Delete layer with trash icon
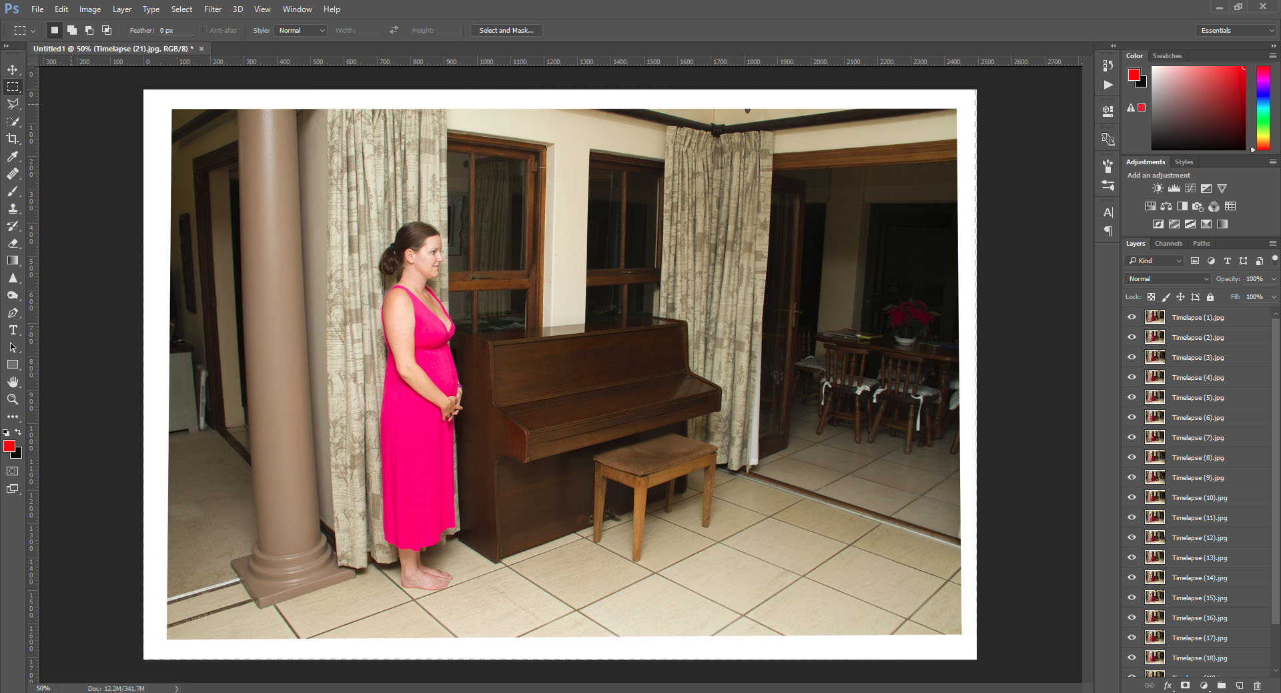 1257,685
